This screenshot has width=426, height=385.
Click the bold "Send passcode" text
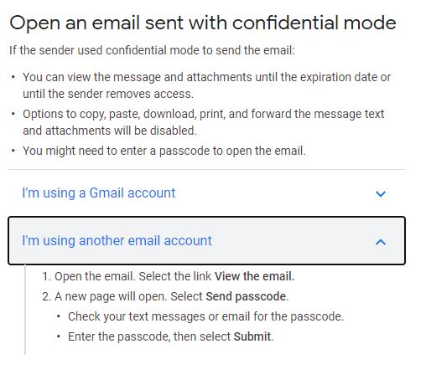pos(246,296)
